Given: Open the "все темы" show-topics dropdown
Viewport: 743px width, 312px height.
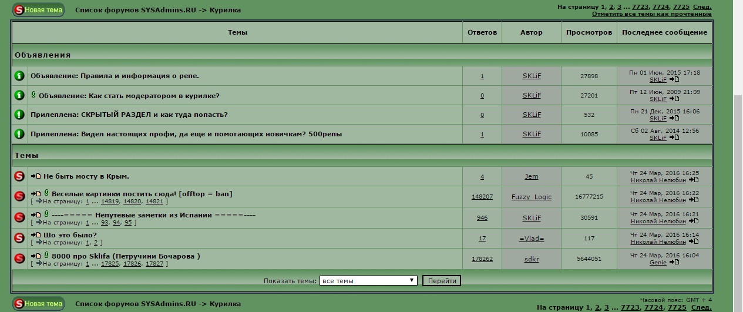Looking at the screenshot, I should [x=368, y=281].
